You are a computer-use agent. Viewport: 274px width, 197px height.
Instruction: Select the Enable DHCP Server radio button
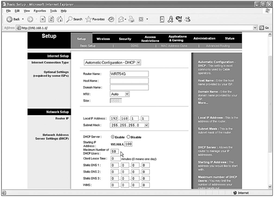113,137
